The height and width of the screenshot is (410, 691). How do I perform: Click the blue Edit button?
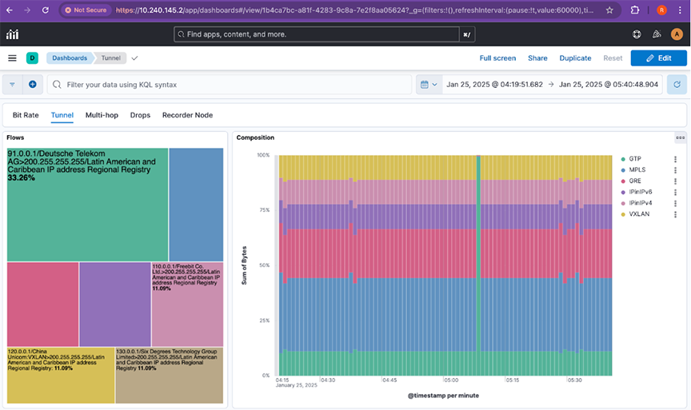point(658,58)
